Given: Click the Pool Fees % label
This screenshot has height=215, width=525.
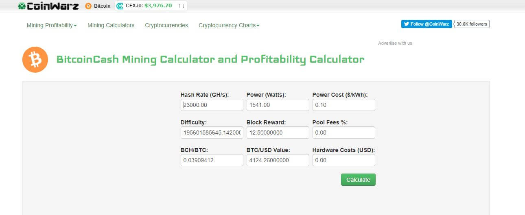Looking at the screenshot, I should (330, 122).
